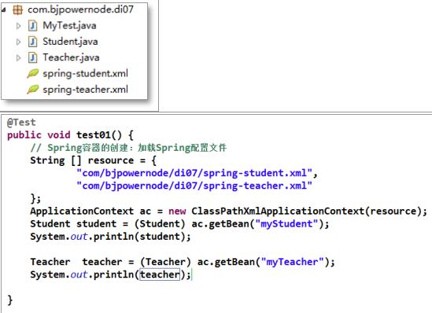Click the Java file icon beside Teacher.java

pos(33,58)
